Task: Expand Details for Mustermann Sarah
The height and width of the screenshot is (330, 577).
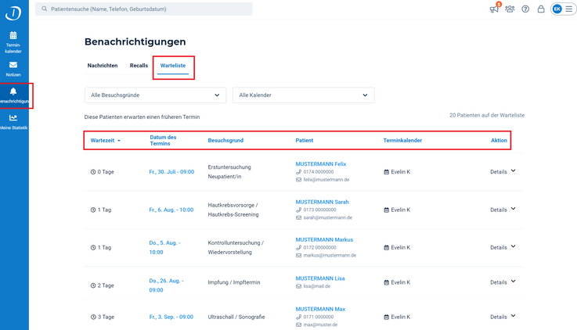Action: [503, 210]
